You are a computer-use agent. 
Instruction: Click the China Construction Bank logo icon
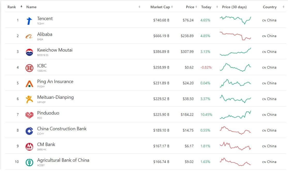pos(29,131)
